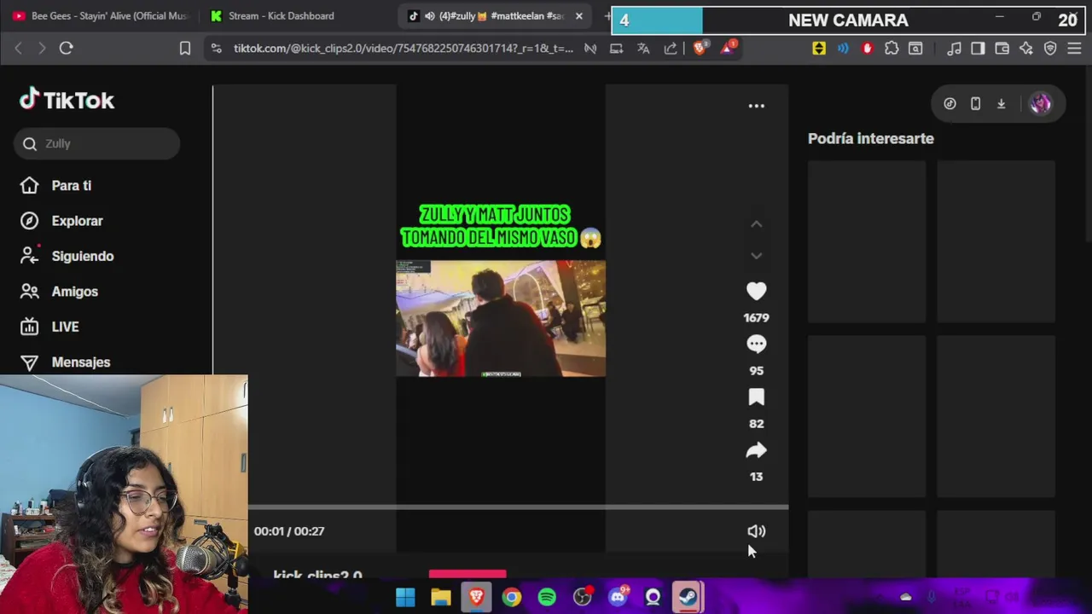Open the Brave Rewards triangle icon
This screenshot has width=1092, height=614.
tap(728, 49)
